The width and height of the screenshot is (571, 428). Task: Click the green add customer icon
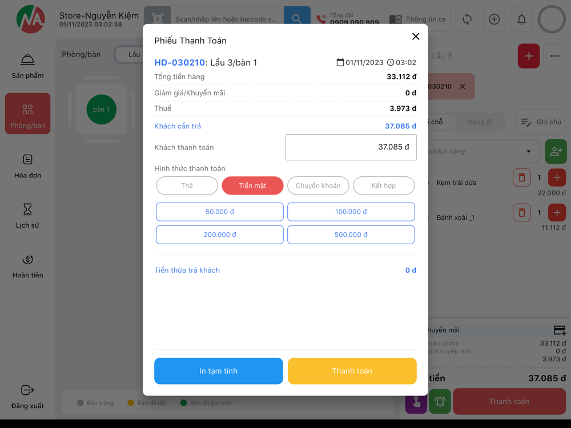tap(556, 151)
